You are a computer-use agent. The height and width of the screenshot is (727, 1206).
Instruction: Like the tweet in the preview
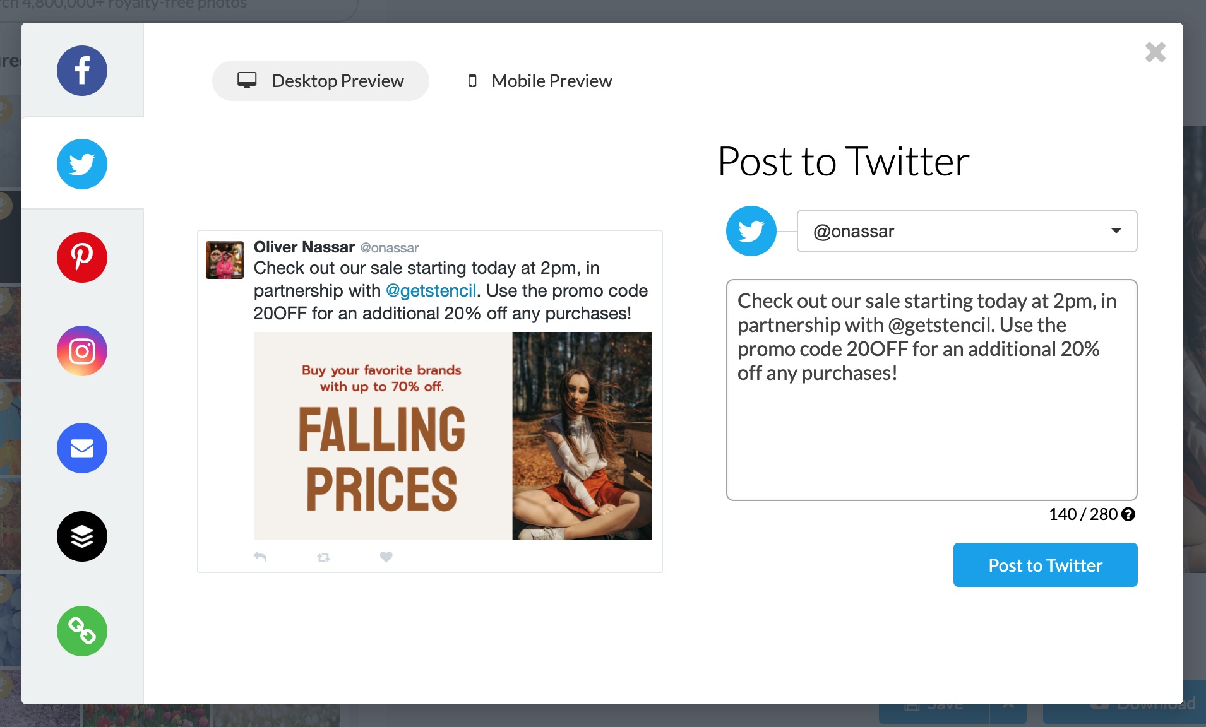[386, 556]
